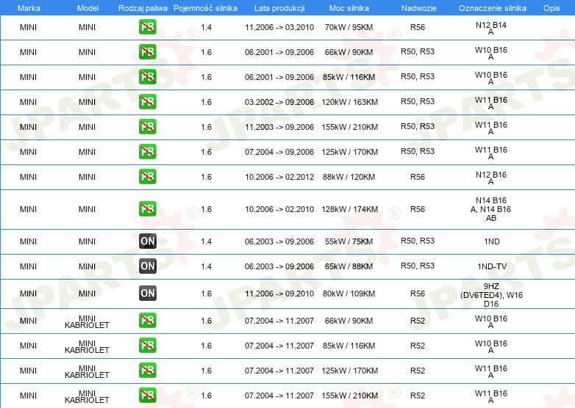Click the petrol icon in the MINI 155kW / 210KM R50, R53 row

[147, 127]
